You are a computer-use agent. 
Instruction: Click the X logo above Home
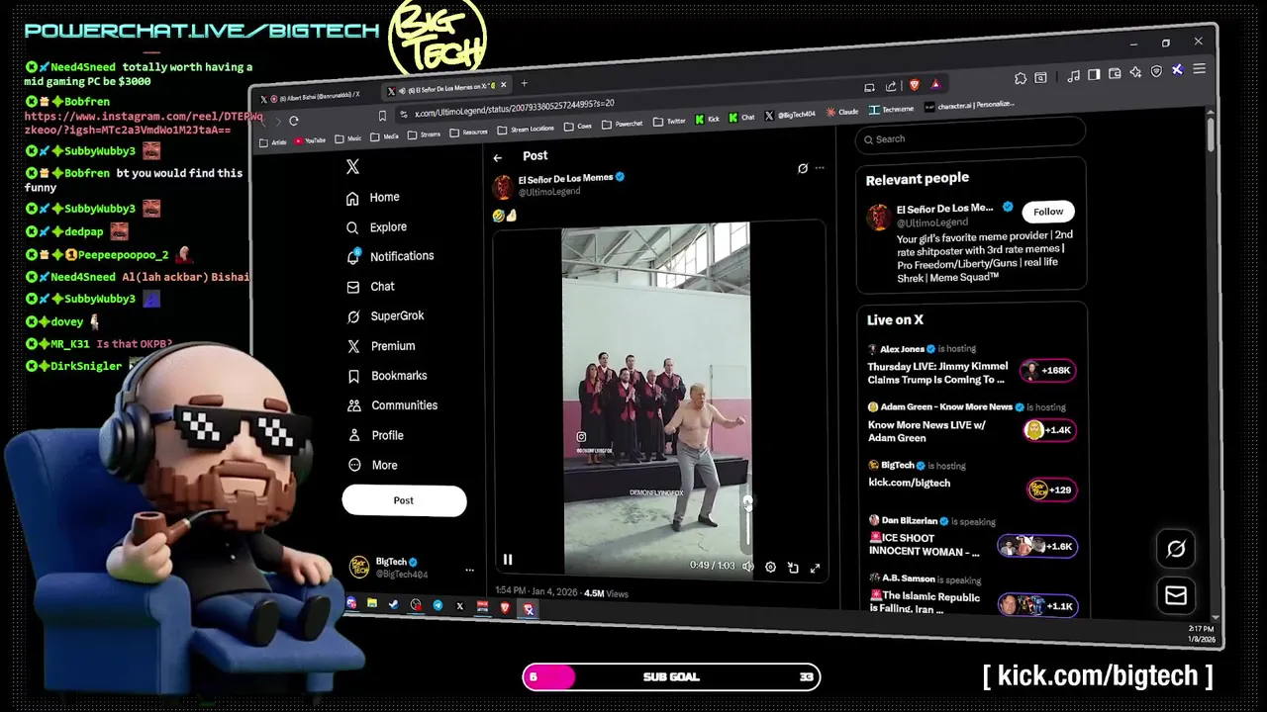click(x=352, y=167)
